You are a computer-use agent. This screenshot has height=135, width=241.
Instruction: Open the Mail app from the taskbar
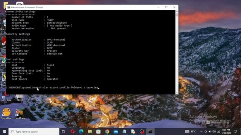tap(116, 132)
